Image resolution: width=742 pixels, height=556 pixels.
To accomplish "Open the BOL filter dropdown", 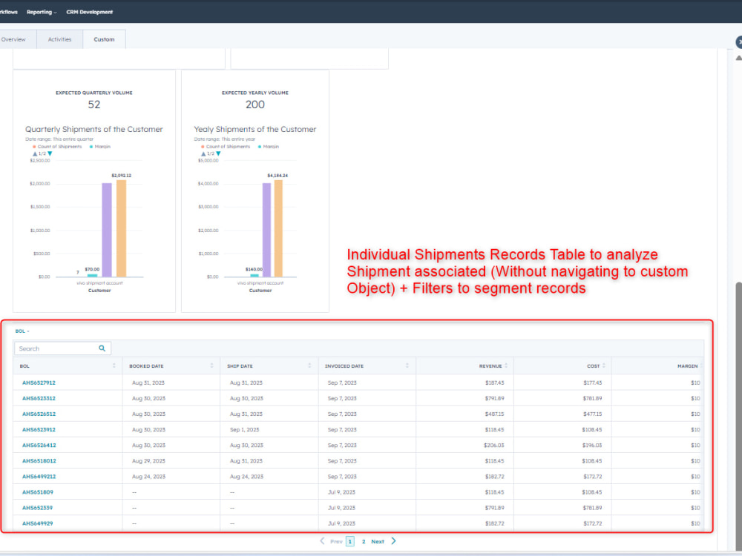I will [x=22, y=331].
